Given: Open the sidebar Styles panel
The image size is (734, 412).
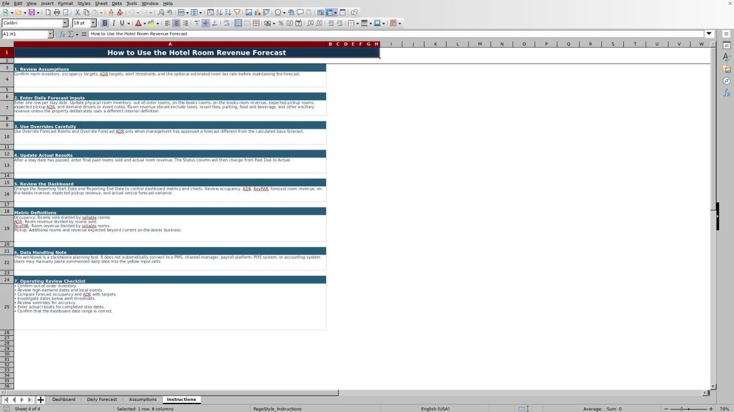Looking at the screenshot, I should click(727, 57).
